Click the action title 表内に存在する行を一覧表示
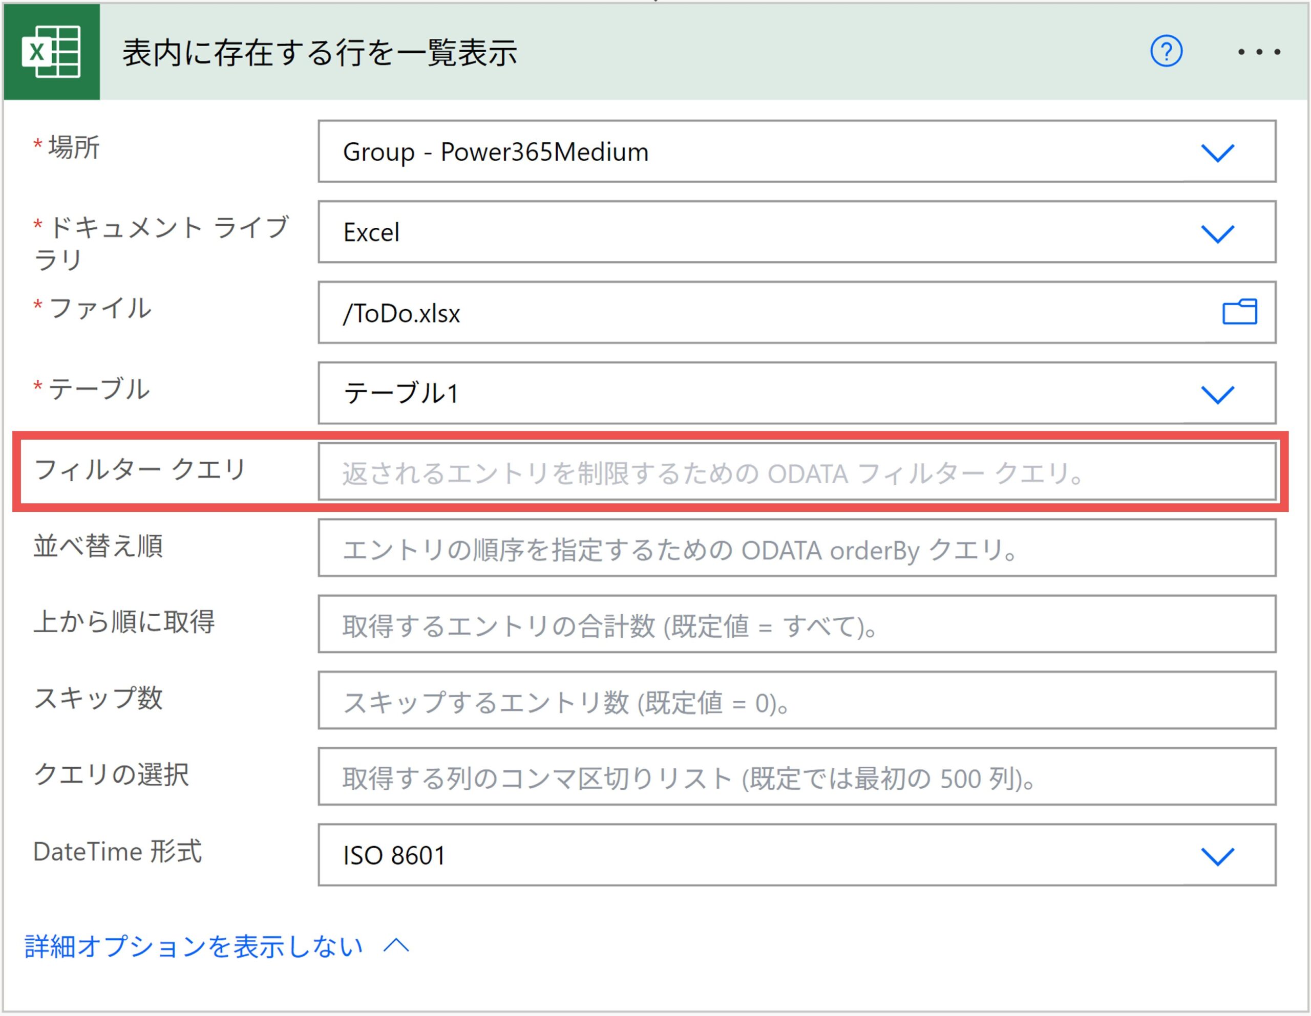Screen dimensions: 1311x1016 (x=320, y=52)
